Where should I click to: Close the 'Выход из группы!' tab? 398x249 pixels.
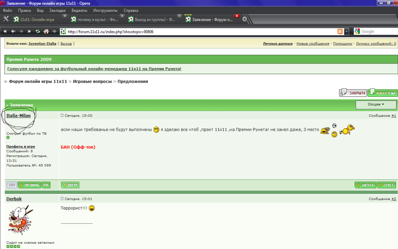[180, 16]
